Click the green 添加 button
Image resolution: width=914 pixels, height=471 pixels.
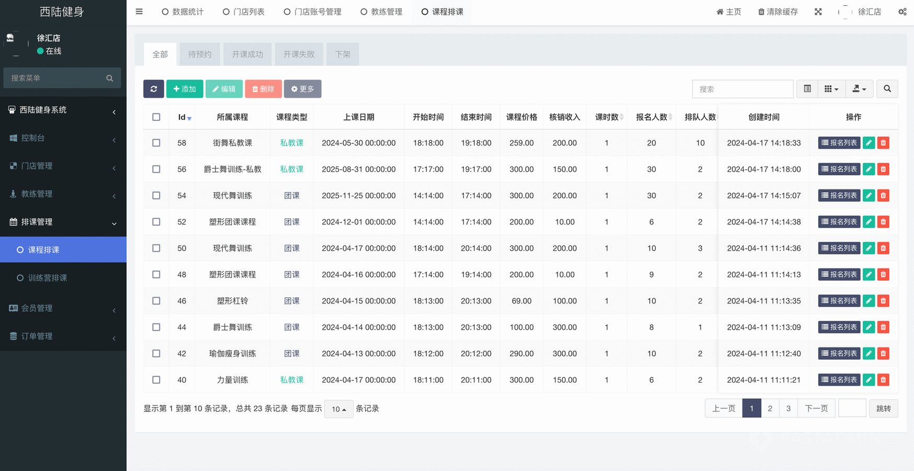coord(185,89)
